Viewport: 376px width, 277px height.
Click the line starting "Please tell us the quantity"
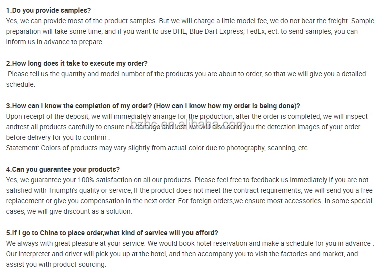point(186,74)
